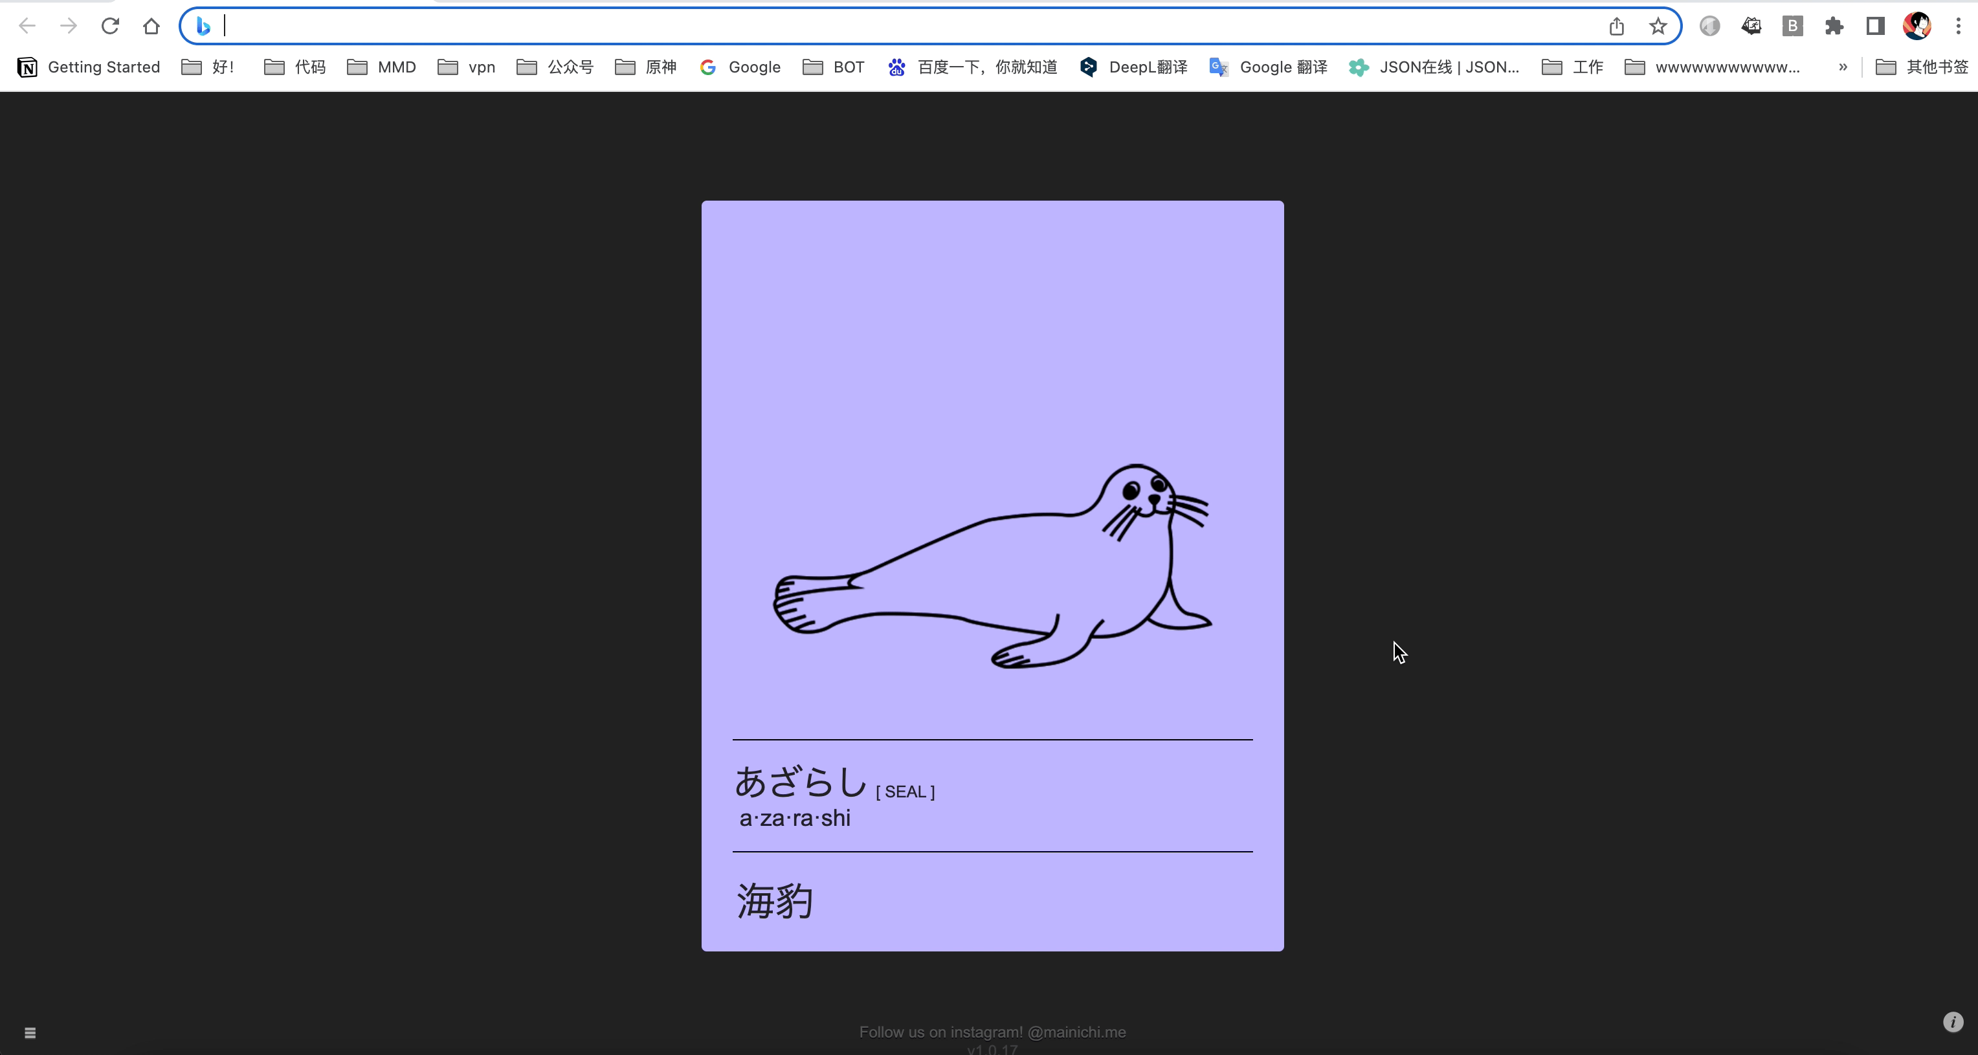Open the MMD bookmark folder
This screenshot has width=1978, height=1055.
point(382,67)
